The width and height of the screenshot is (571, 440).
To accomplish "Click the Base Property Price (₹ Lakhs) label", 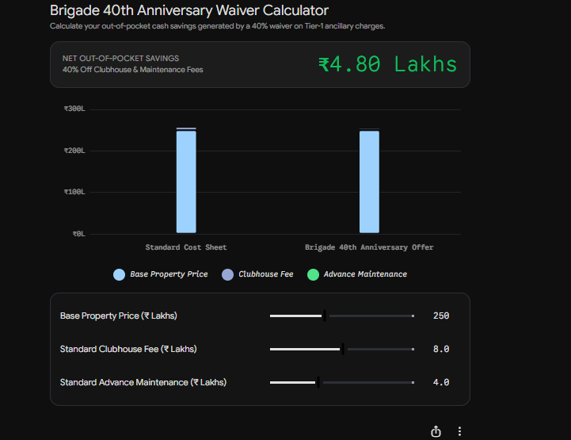I will [x=118, y=316].
